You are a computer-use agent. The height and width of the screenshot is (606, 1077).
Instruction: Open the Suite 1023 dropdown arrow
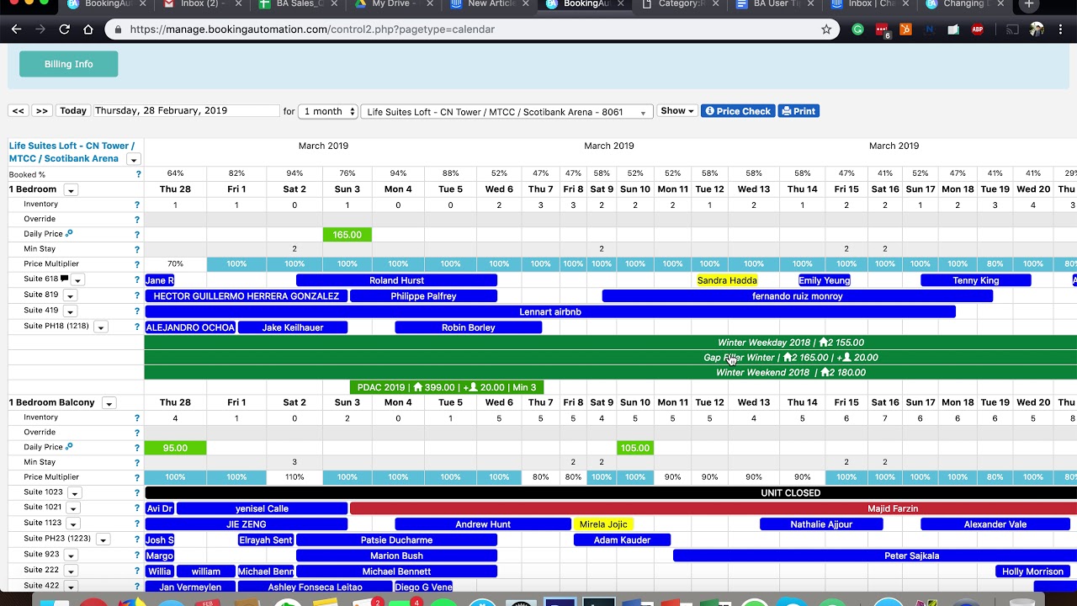click(74, 493)
